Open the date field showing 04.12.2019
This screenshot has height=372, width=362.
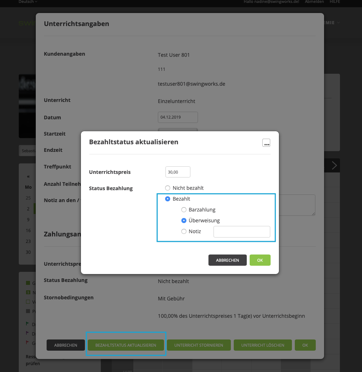pyautogui.click(x=178, y=117)
